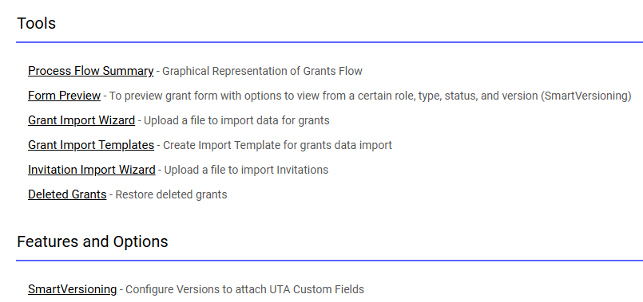Click the 'UTA Custom Fields' words
Screen dimensions: 643x302
(316, 289)
